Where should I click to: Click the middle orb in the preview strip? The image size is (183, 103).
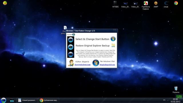pyautogui.click(x=71, y=47)
